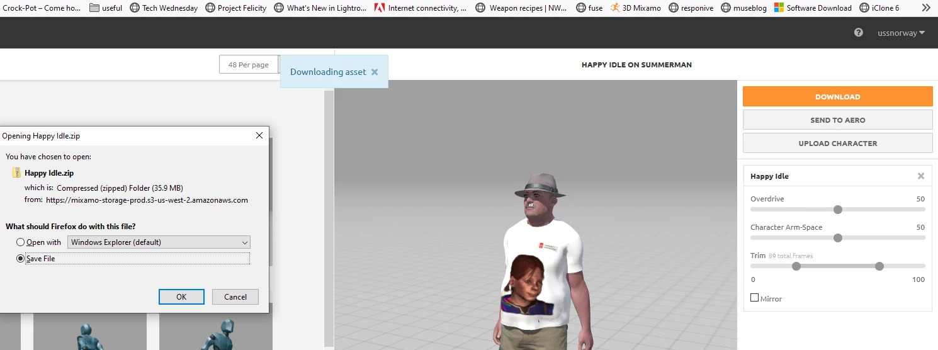Image resolution: width=938 pixels, height=350 pixels.
Task: Select the Open with radio button
Action: (21, 242)
